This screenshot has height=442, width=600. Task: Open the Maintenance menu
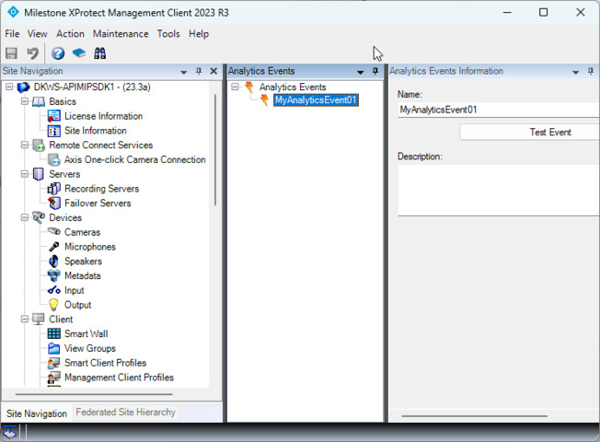(121, 34)
